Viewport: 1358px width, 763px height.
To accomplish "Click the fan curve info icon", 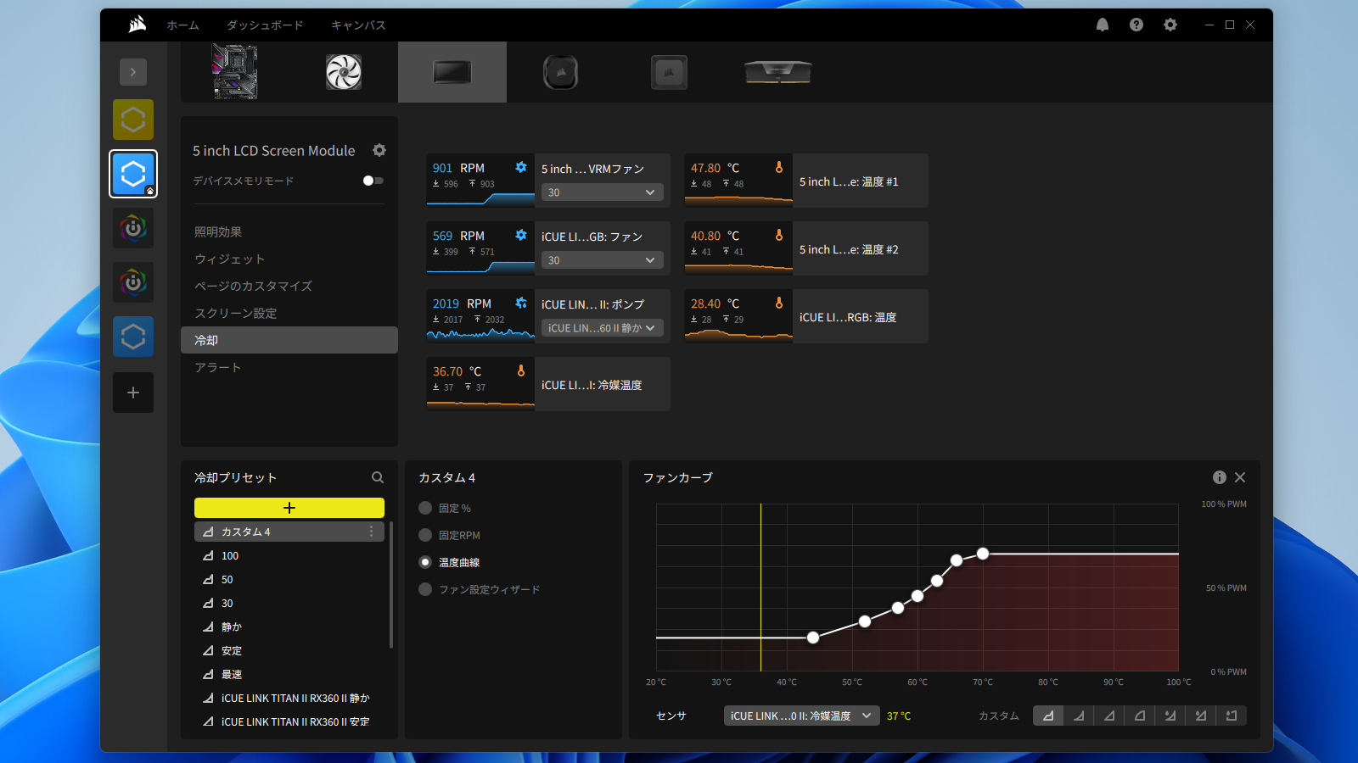I will [1220, 477].
